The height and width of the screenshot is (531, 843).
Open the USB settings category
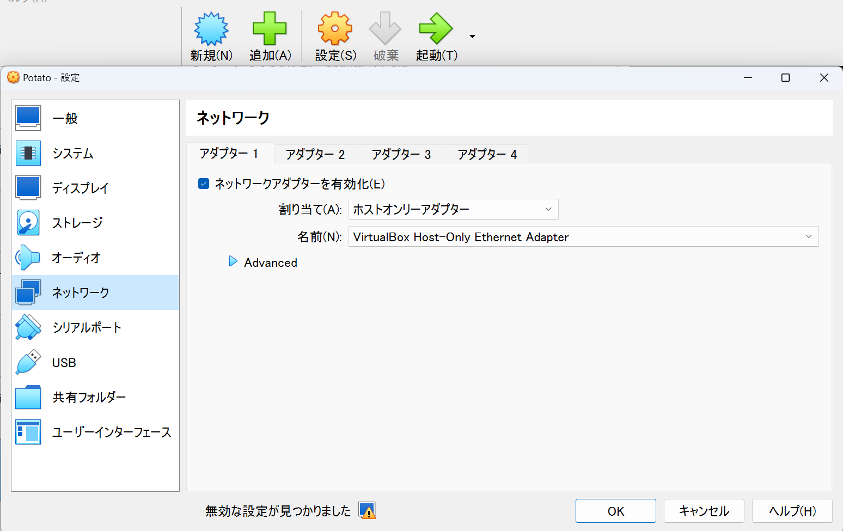(95, 362)
